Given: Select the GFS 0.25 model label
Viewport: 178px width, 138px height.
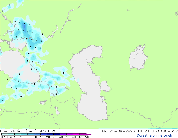Looking at the screenshot, I should pos(47,131).
